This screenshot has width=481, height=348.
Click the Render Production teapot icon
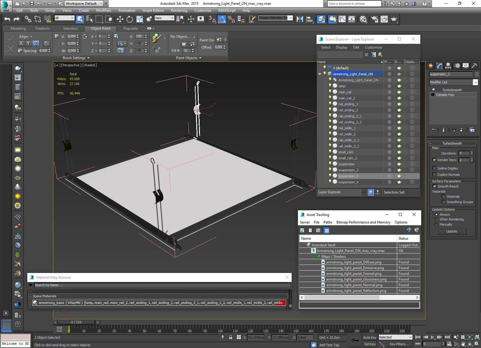(394, 19)
